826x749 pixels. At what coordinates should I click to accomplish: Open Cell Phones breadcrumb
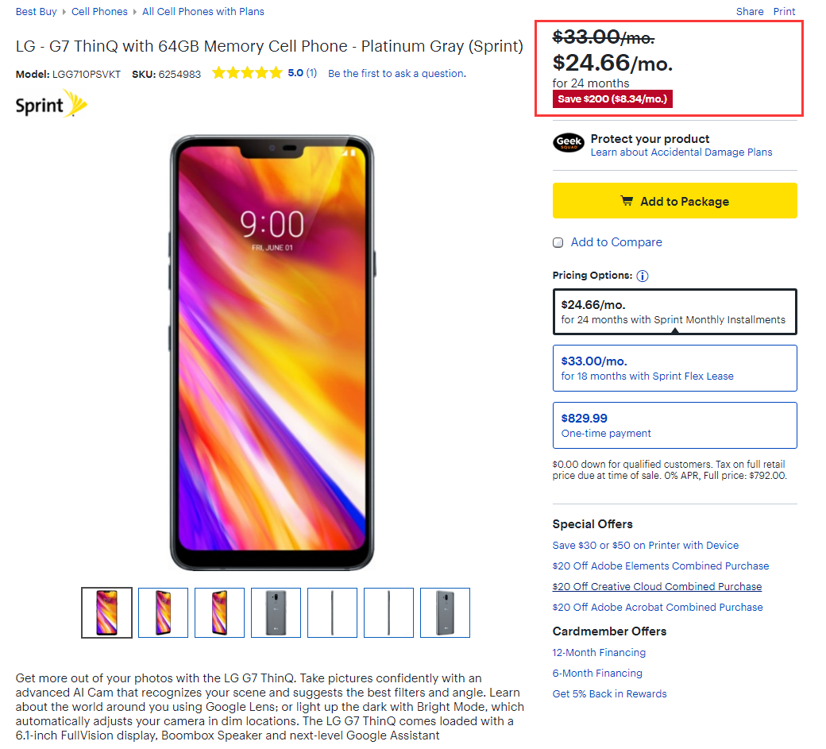99,12
